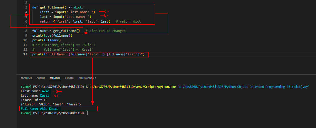Click the commented "# if fullname['first'] == 'Akio':" line

[63, 45]
